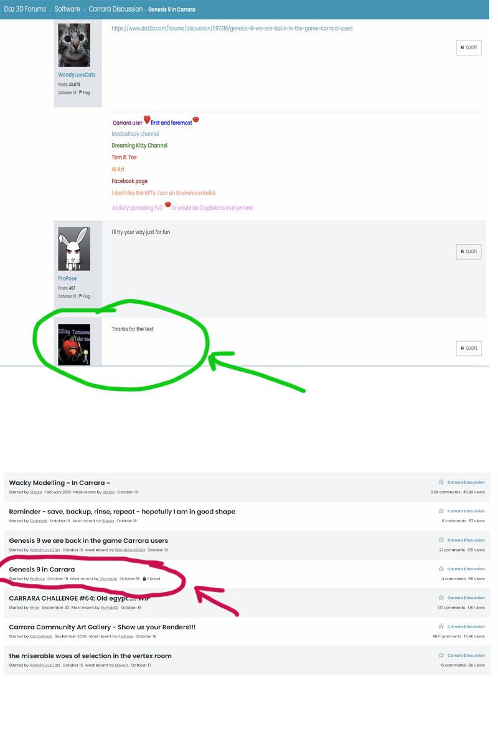Image resolution: width=498 pixels, height=747 pixels.
Task: Click the Killing Tomatoes avatar image
Action: click(74, 344)
